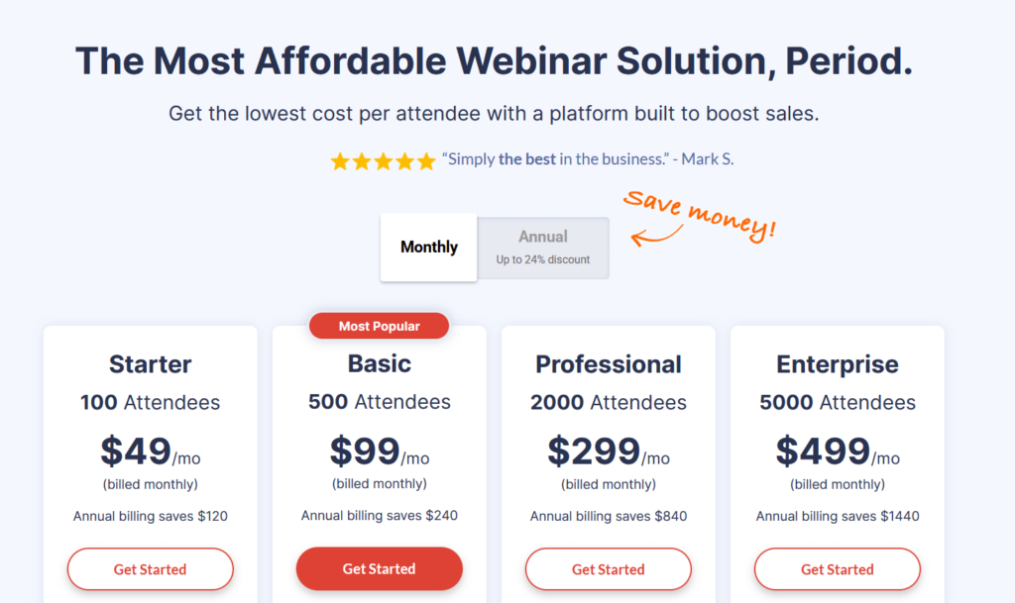Click the second star rating icon
Image resolution: width=1015 pixels, height=603 pixels.
(x=360, y=159)
